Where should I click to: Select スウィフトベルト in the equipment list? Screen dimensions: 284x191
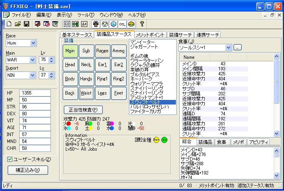tap(152, 102)
